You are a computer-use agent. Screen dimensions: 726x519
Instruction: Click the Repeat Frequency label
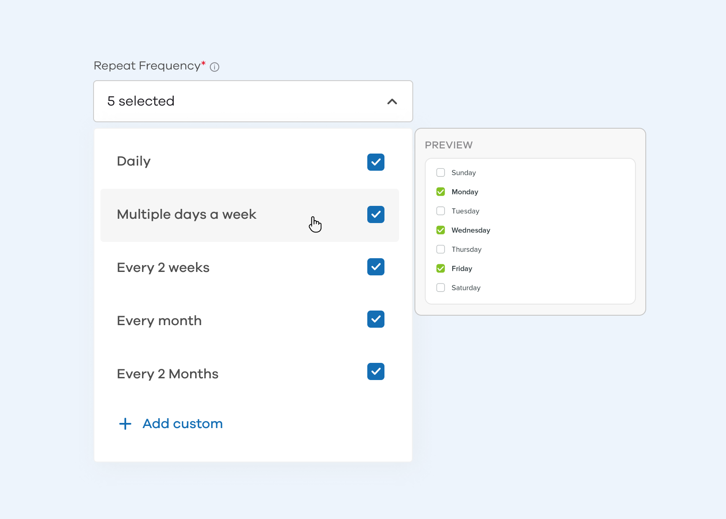147,66
